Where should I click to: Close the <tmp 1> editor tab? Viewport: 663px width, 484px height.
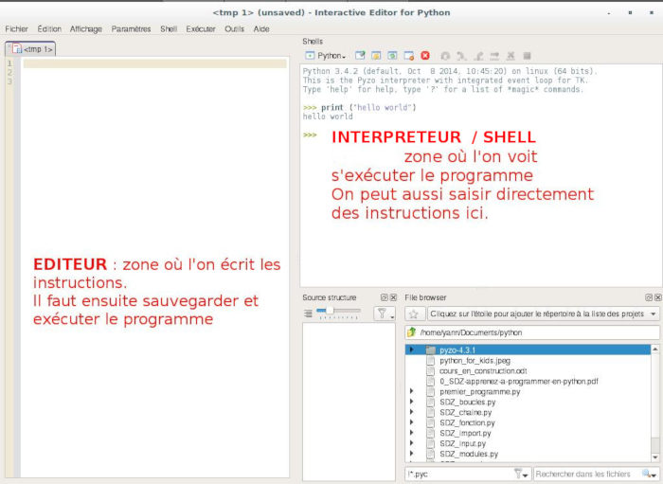click(9, 45)
